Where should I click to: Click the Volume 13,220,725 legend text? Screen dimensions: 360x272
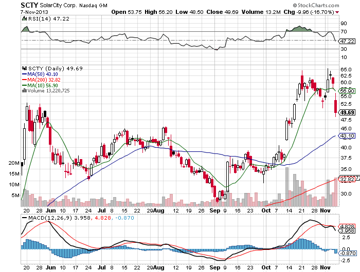point(48,91)
